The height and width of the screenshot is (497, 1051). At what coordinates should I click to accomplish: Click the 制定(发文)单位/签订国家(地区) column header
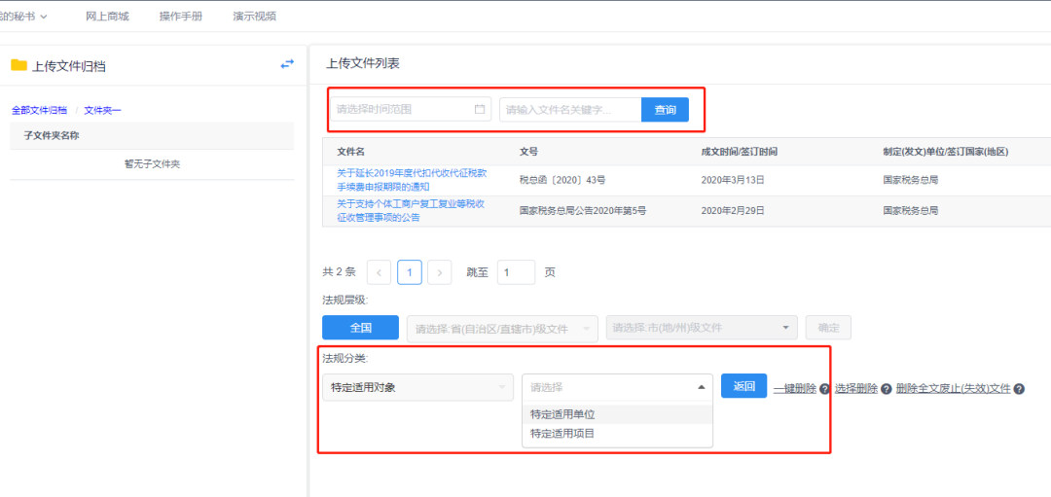[946, 152]
